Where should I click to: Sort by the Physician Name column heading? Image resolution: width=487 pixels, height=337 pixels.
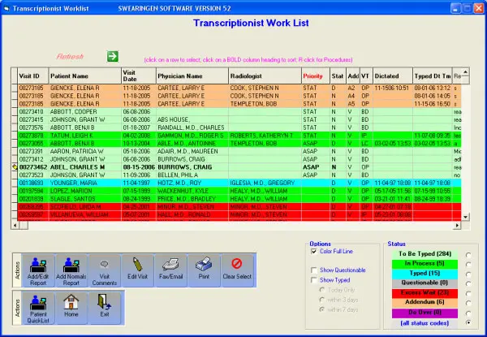[x=192, y=76]
